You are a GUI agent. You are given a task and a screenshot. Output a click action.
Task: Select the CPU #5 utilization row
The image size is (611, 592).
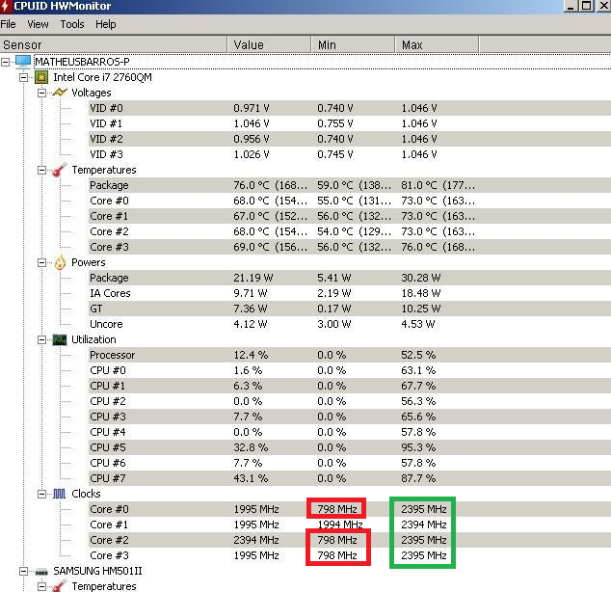pos(350,447)
